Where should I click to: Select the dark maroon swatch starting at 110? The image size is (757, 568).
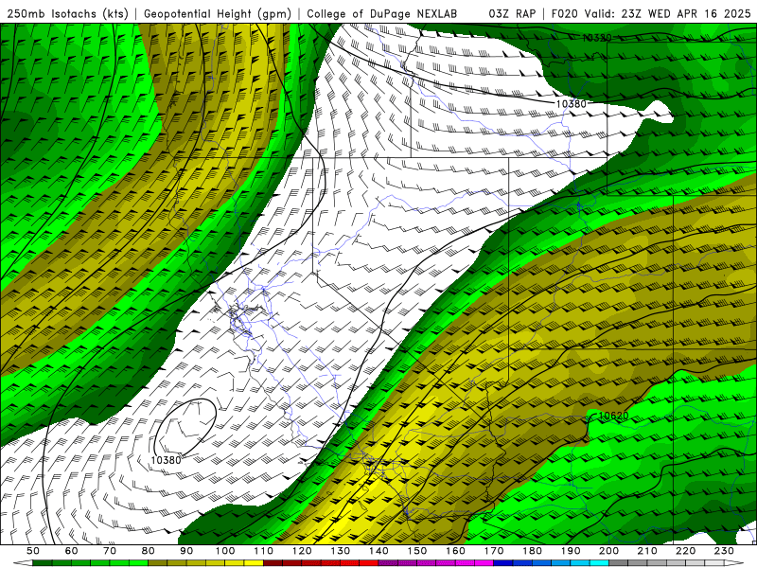pos(273,563)
